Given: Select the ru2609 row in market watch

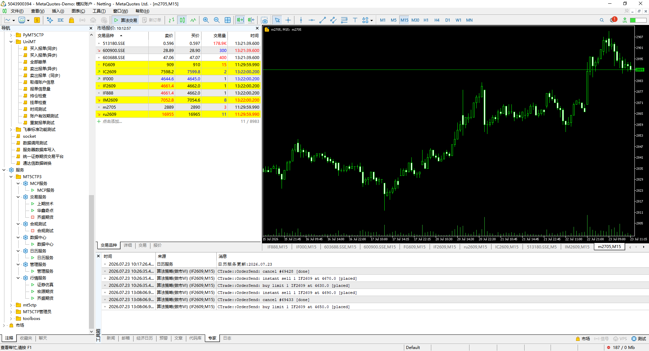Looking at the screenshot, I should pyautogui.click(x=178, y=114).
